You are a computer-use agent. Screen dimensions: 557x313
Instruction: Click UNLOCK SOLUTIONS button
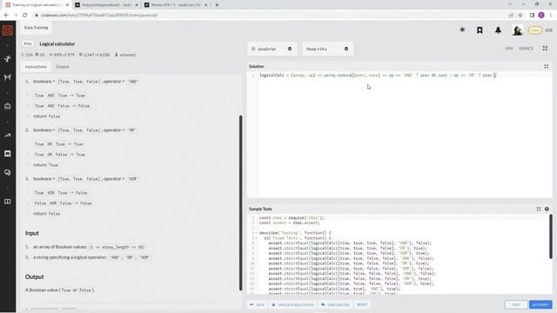pos(292,304)
